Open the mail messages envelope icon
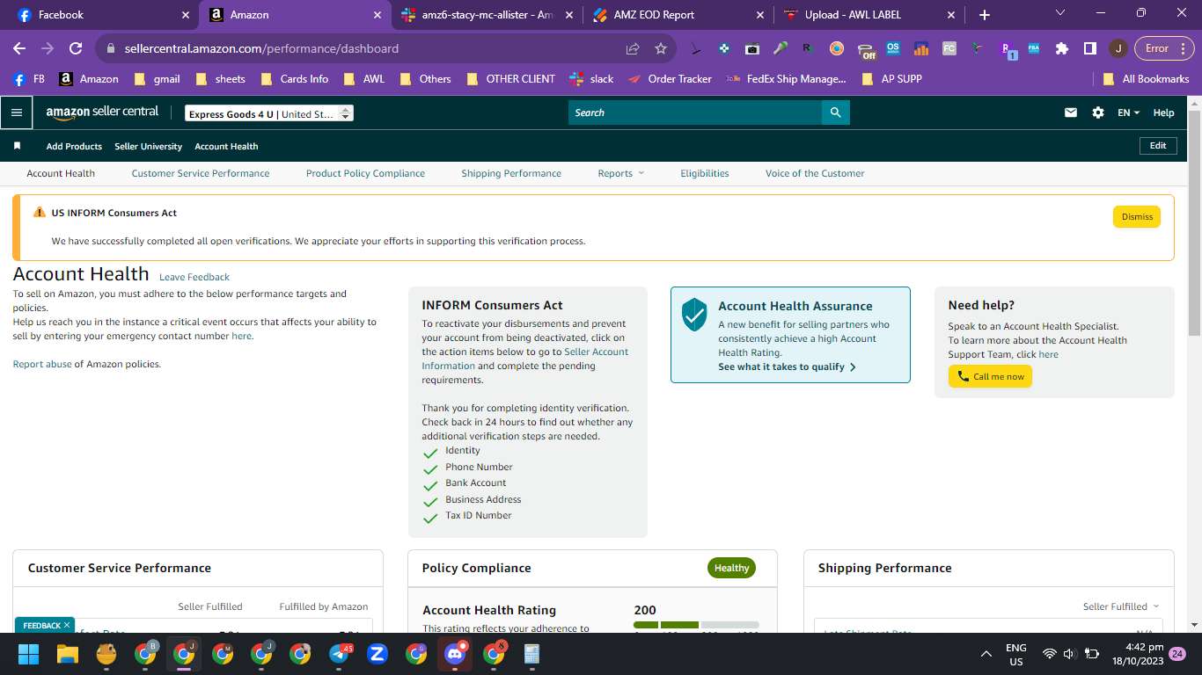Image resolution: width=1202 pixels, height=675 pixels. tap(1071, 112)
